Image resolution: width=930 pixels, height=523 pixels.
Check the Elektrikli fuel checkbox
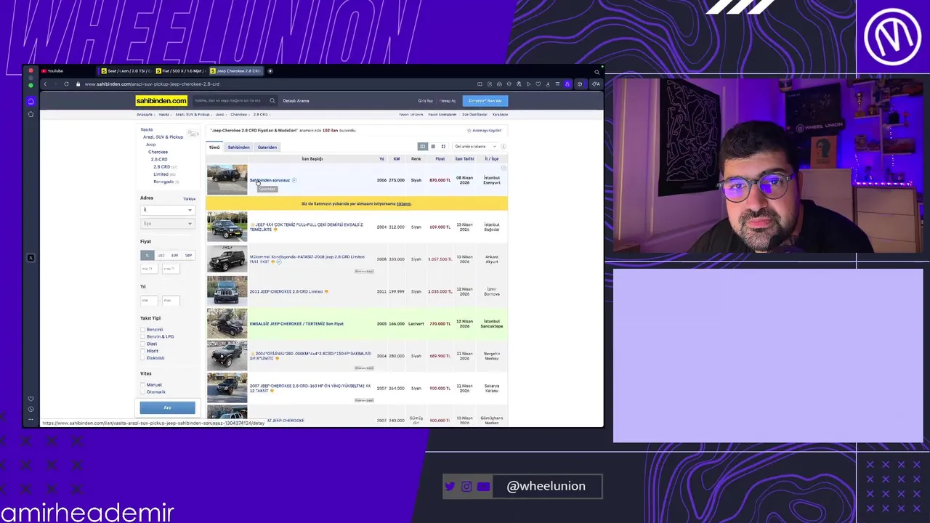(143, 358)
